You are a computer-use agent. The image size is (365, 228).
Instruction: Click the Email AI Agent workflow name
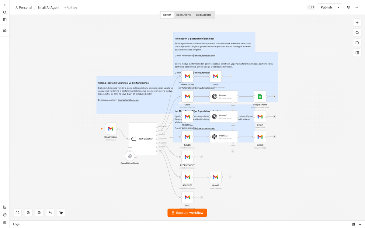coord(48,8)
